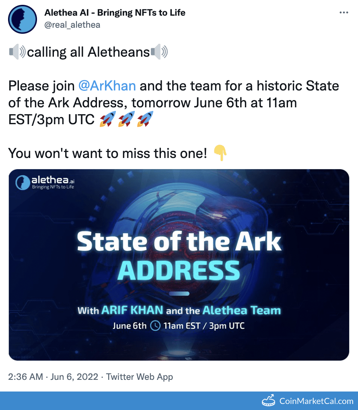The width and height of the screenshot is (358, 410).
Task: Click the clock icon in the banner
Action: point(155,326)
